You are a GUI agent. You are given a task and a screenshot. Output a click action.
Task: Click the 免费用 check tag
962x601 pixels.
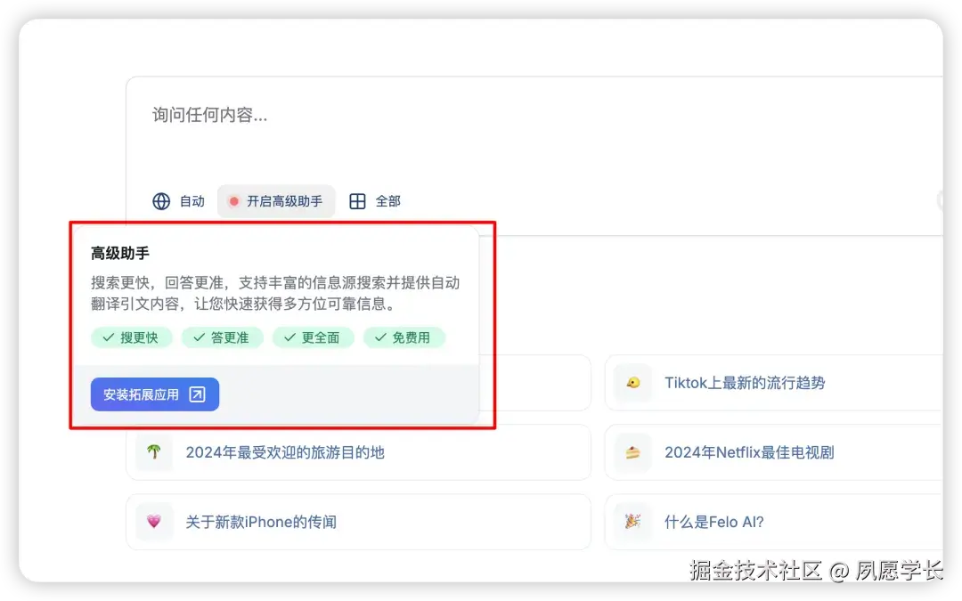(404, 337)
